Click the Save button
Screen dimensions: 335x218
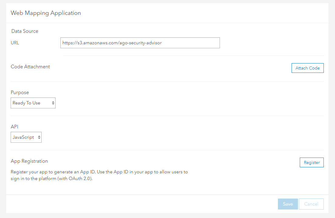coord(288,204)
